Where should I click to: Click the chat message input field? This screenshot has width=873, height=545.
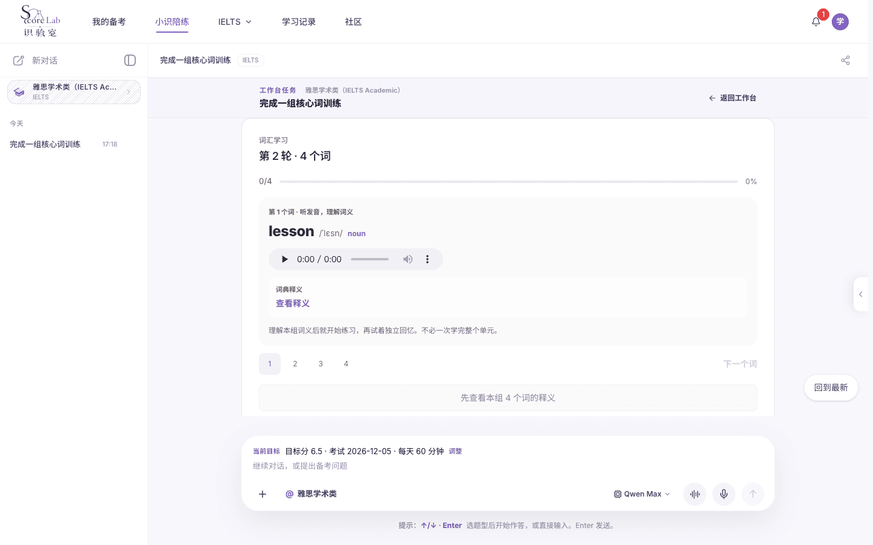(x=508, y=466)
